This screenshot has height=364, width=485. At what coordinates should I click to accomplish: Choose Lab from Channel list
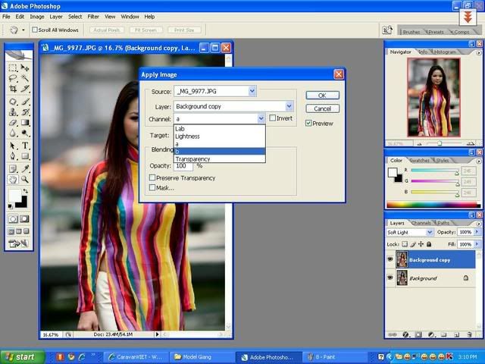(219, 129)
